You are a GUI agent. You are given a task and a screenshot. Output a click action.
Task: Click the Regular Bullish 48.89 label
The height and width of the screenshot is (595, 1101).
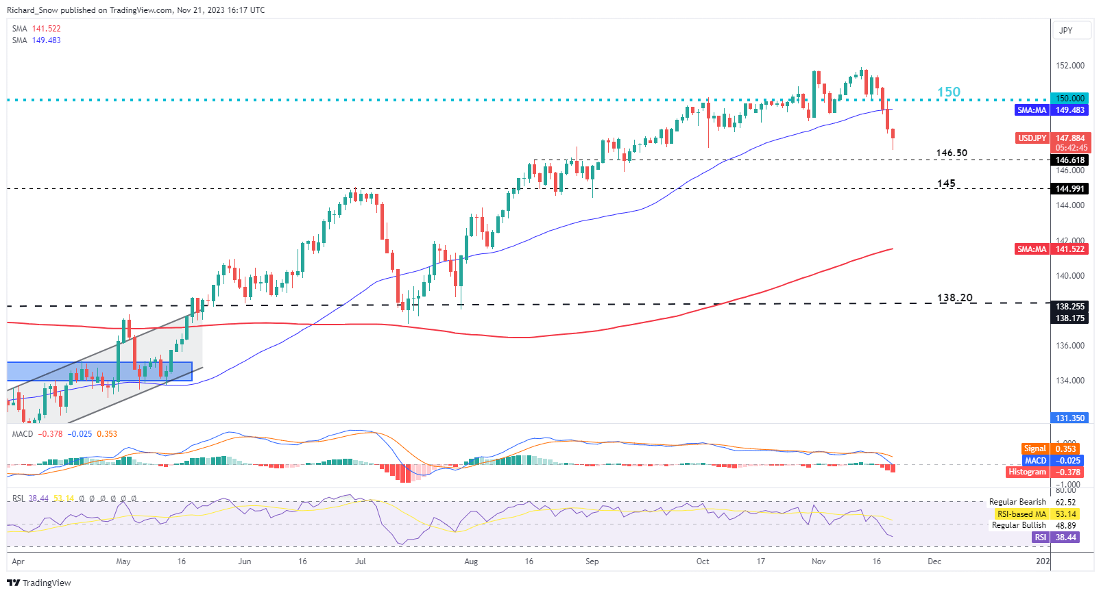coord(1033,526)
